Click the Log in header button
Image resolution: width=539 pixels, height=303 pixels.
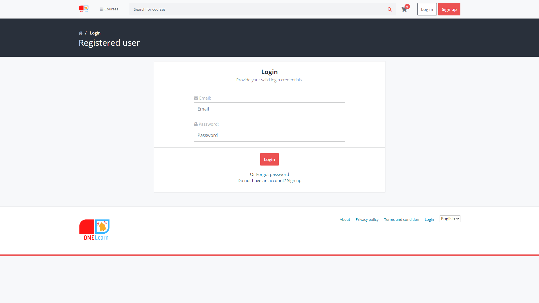pyautogui.click(x=427, y=9)
